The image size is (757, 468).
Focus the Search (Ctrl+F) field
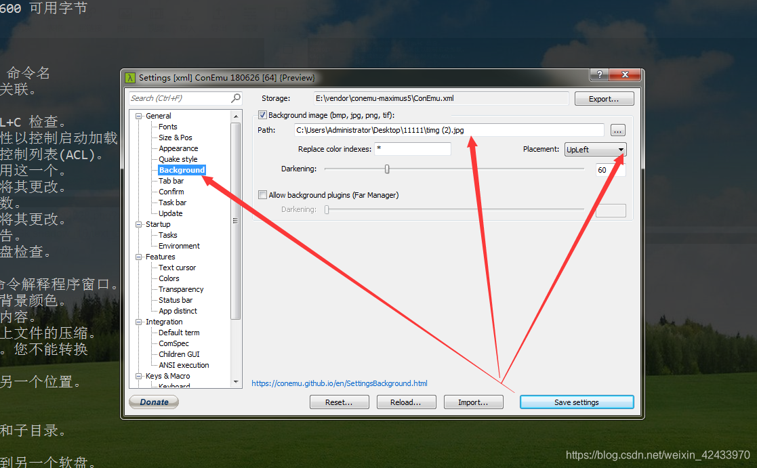[x=186, y=98]
